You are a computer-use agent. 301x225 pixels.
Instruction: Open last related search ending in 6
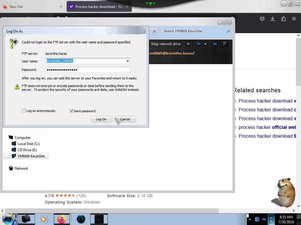(x=267, y=136)
